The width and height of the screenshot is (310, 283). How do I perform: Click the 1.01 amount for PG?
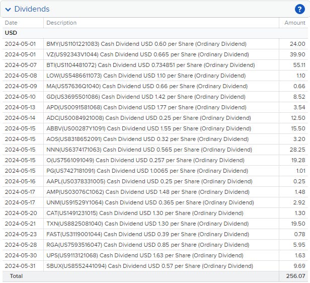(x=301, y=171)
